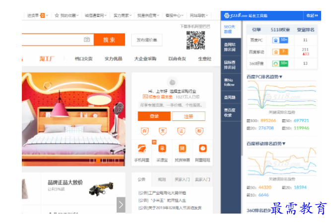331x224 pixels.
Task: Click the 百度移动 orange weight badge
Action: tap(280, 52)
